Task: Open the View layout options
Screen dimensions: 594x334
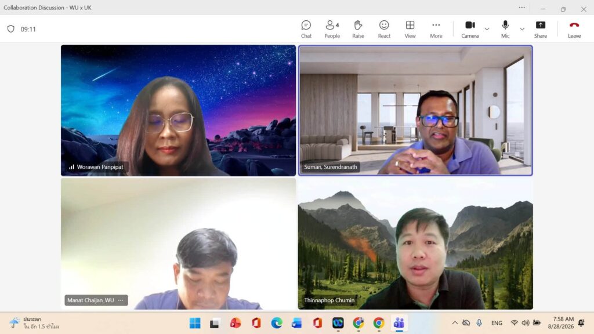Action: 410,29
